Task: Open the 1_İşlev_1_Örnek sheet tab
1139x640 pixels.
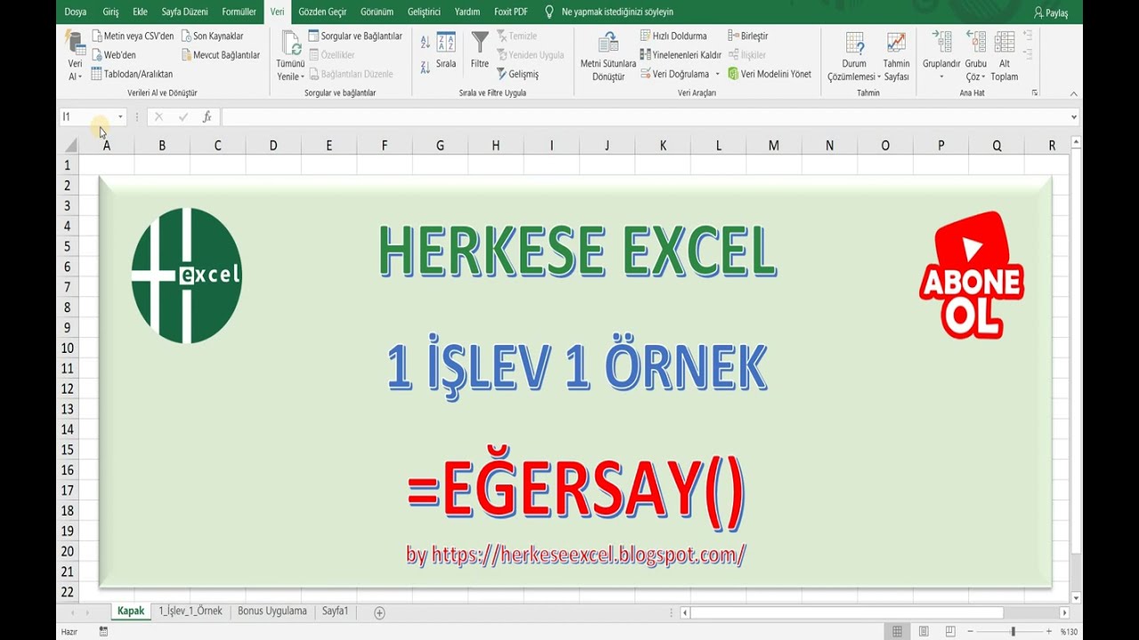Action: (190, 612)
